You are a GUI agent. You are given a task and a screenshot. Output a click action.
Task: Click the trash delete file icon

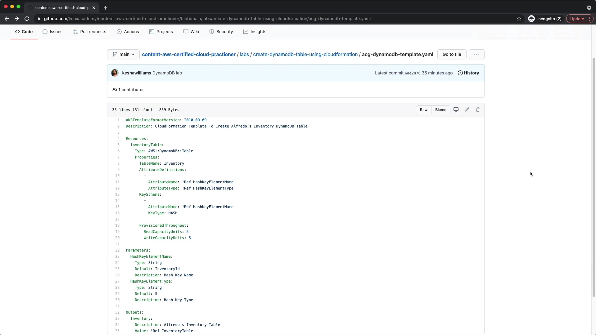478,110
